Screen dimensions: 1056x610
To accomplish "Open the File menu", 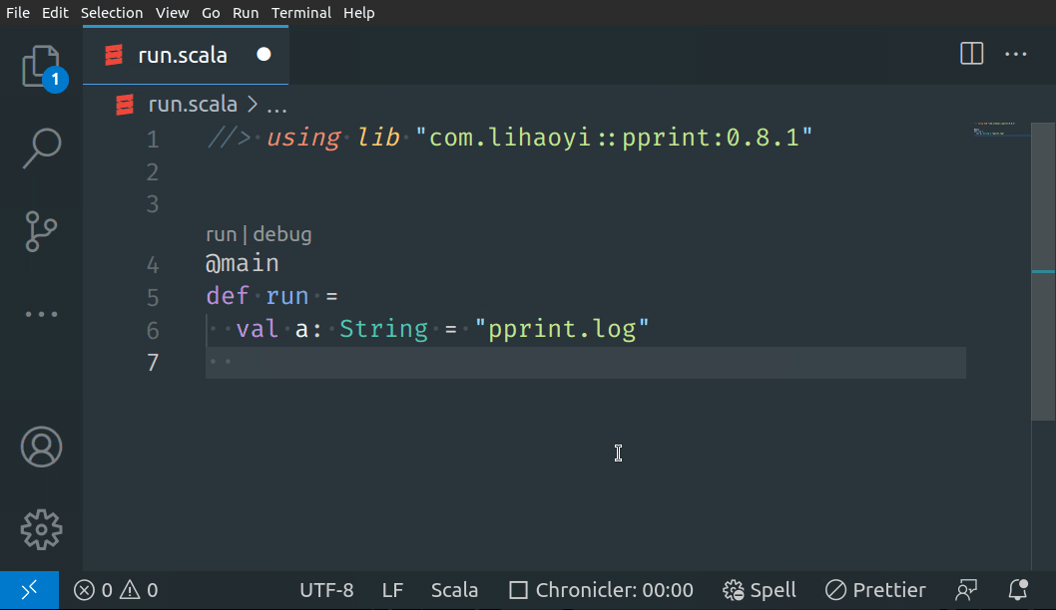I will pyautogui.click(x=18, y=13).
